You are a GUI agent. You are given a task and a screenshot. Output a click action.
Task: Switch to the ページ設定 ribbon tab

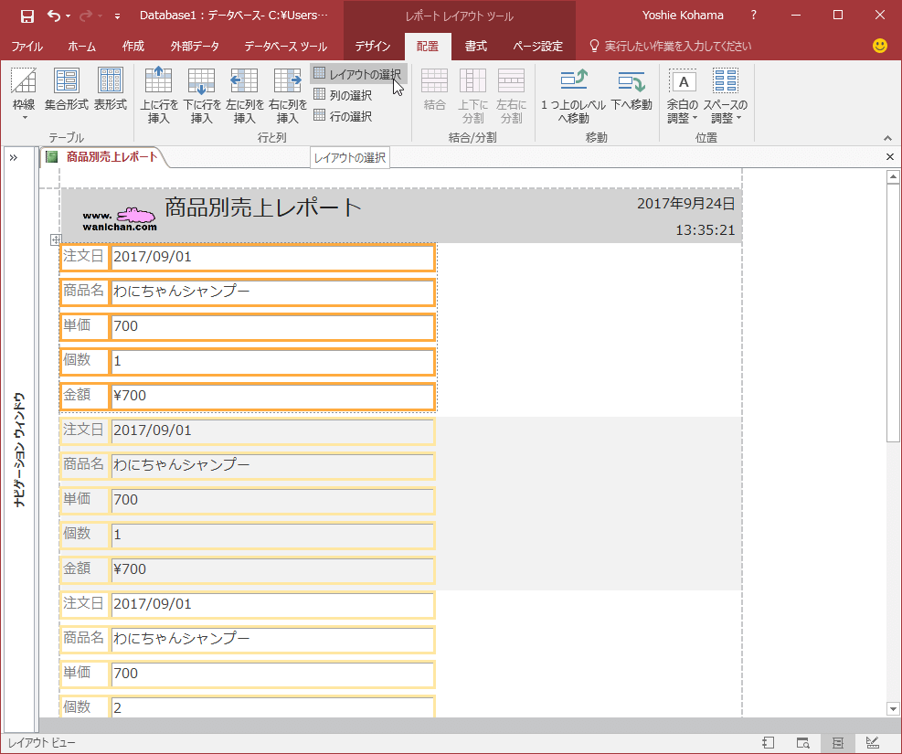point(538,46)
